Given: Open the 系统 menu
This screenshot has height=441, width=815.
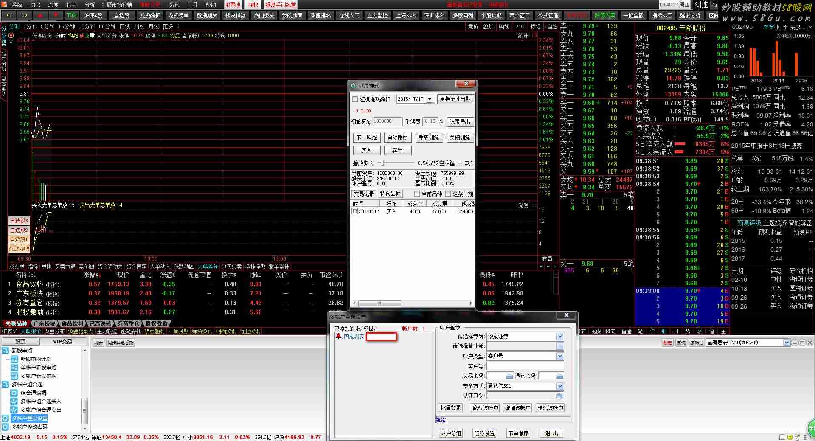Looking at the screenshot, I should (17, 5).
